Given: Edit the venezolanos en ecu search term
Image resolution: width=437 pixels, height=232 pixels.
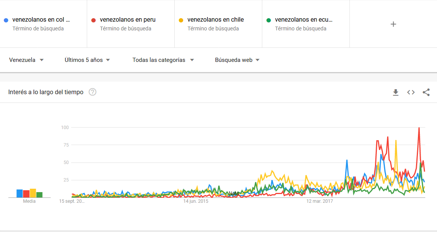Looking at the screenshot, I should point(303,20).
